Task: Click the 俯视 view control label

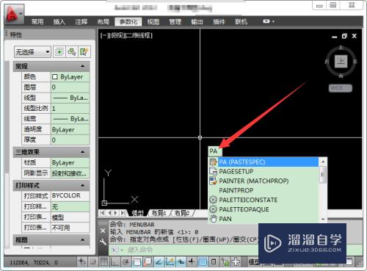Action: (117, 35)
